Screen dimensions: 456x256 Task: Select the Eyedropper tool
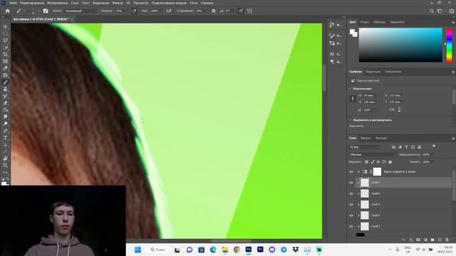pyautogui.click(x=5, y=68)
